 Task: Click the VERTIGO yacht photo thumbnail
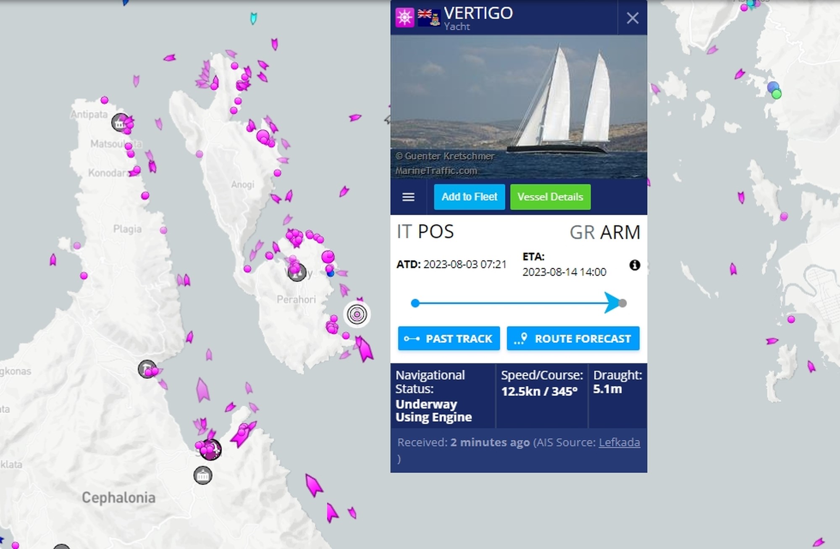[x=518, y=107]
